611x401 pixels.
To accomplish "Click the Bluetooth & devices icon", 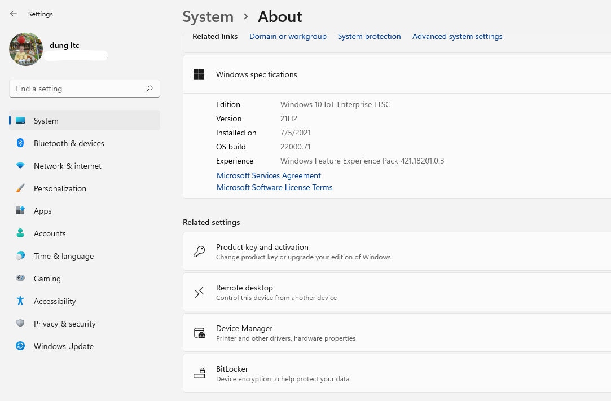I will [20, 143].
